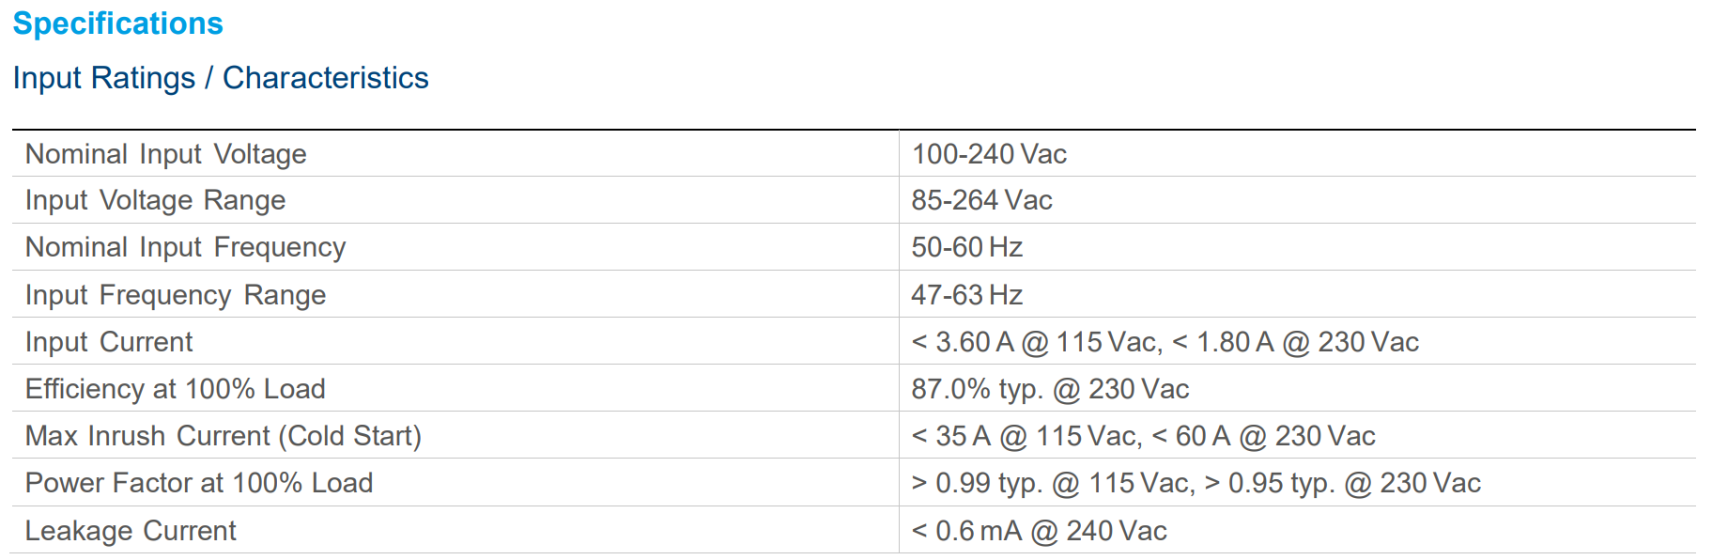Click the Leakage Current label
1728x560 pixels.
point(131,531)
